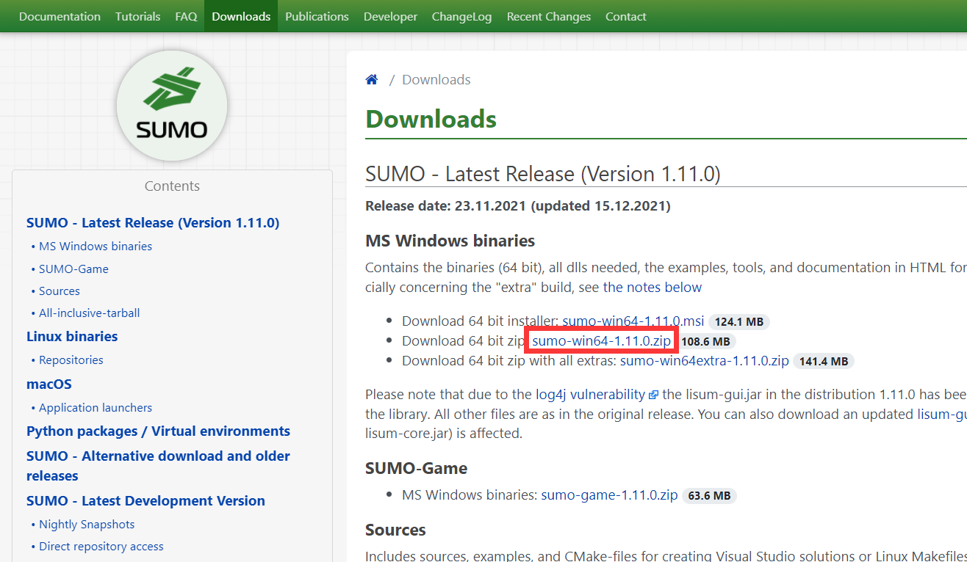This screenshot has width=967, height=562.
Task: Open the Tutorials navigation item
Action: [x=137, y=16]
